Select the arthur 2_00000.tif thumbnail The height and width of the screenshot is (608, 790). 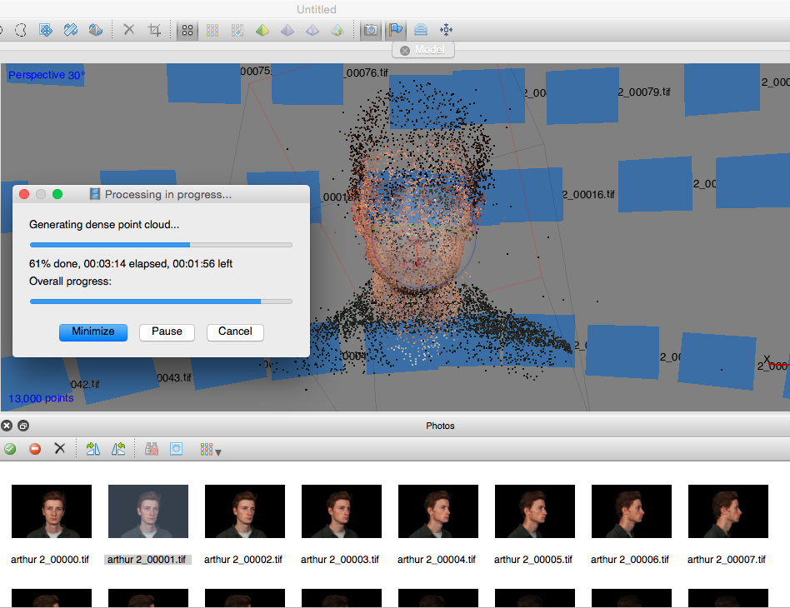click(52, 511)
